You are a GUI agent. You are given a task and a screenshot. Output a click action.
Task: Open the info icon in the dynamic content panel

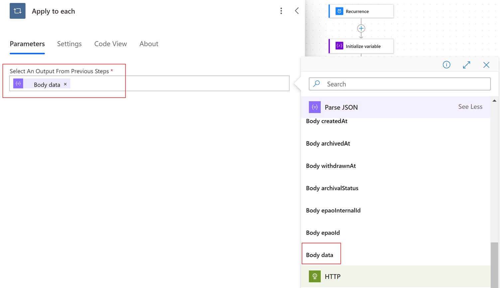click(446, 65)
